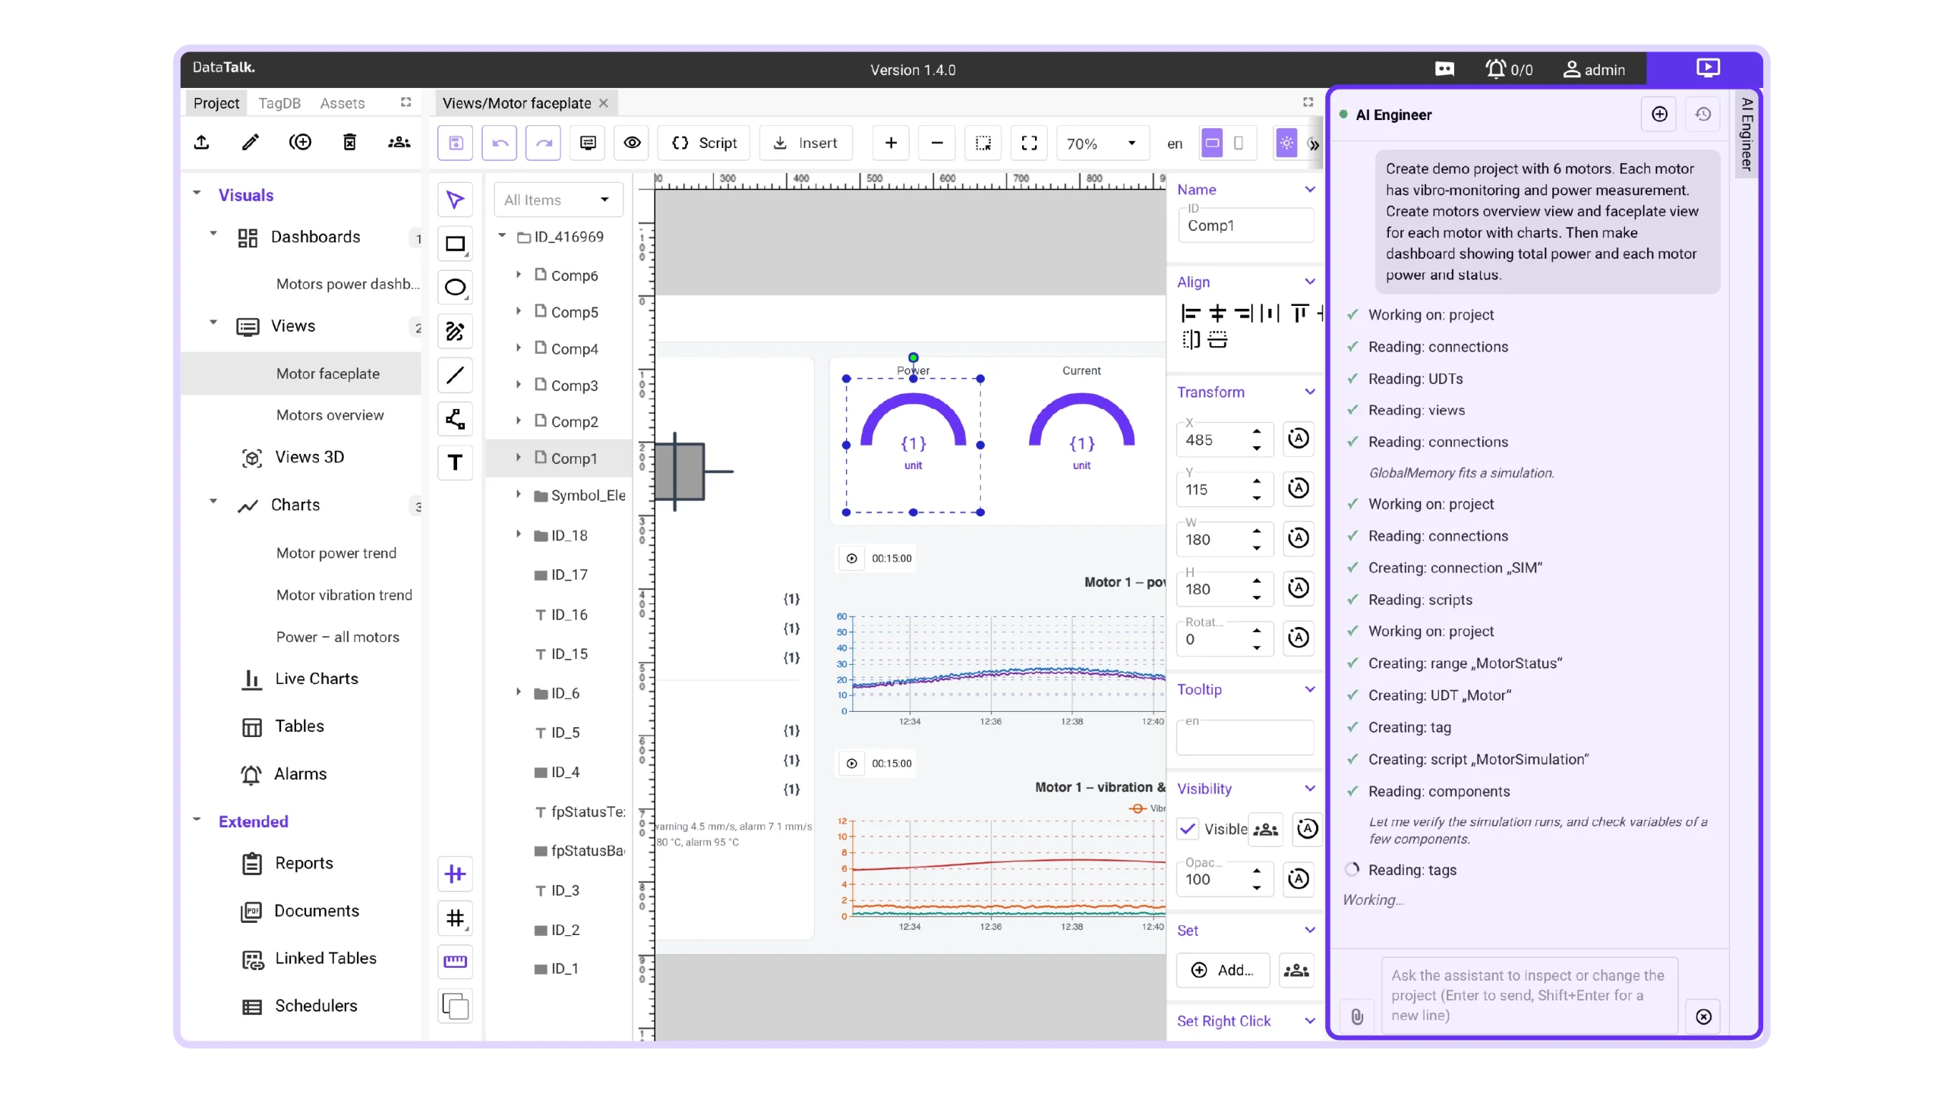Viewport: 1944px width, 1093px height.
Task: Click the fit-to-screen fullscreen icon
Action: pos(1029,143)
